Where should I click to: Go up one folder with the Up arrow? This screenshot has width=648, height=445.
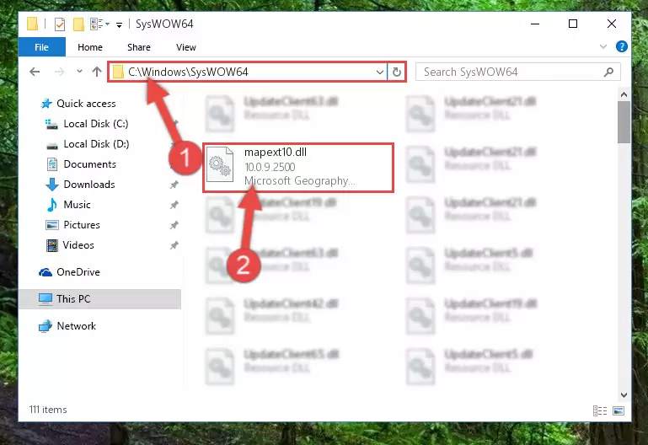click(x=97, y=72)
